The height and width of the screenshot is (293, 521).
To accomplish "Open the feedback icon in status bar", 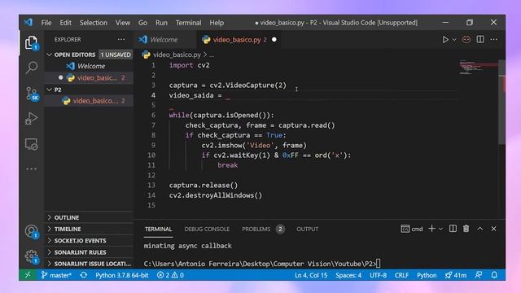I will 479,275.
